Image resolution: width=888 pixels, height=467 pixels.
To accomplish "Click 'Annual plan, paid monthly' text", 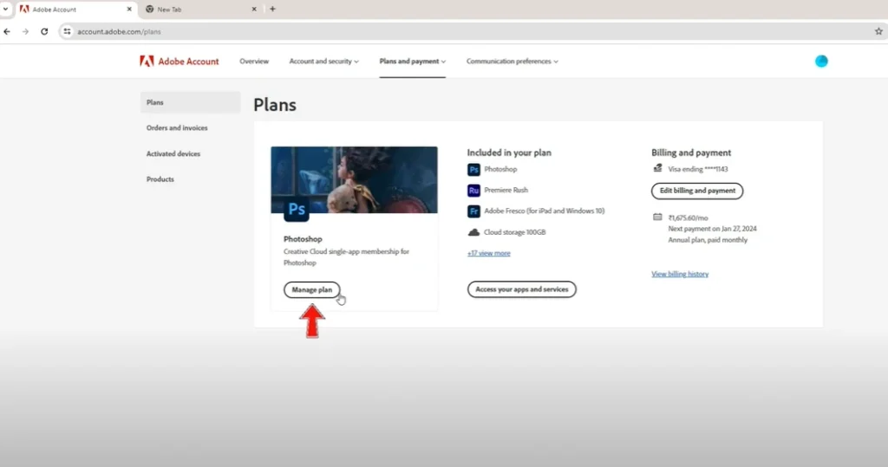I will [x=708, y=240].
